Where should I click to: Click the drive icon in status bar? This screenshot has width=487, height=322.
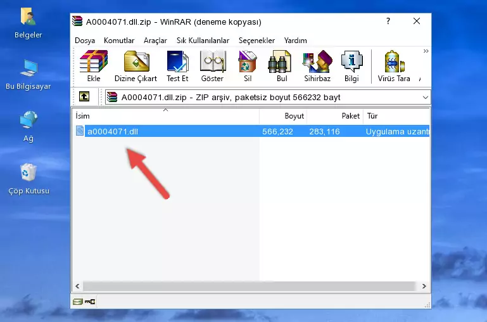(x=78, y=302)
